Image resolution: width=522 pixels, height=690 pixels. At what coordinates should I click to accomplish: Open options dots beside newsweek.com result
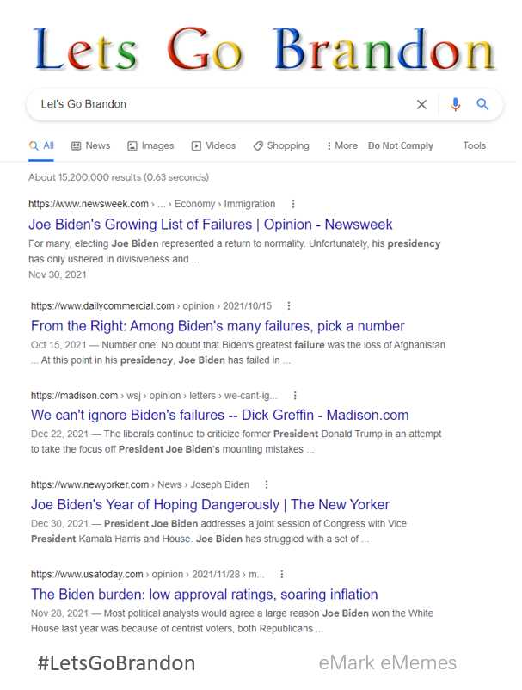[293, 204]
